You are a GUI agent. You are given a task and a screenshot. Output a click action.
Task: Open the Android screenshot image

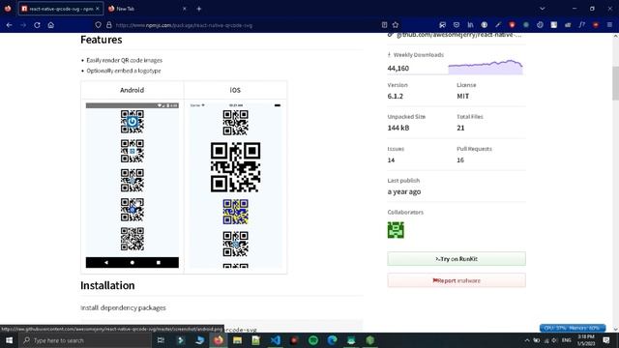(x=133, y=185)
